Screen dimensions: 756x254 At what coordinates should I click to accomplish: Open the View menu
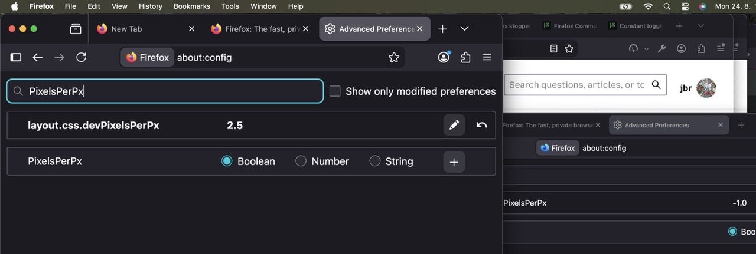[119, 6]
